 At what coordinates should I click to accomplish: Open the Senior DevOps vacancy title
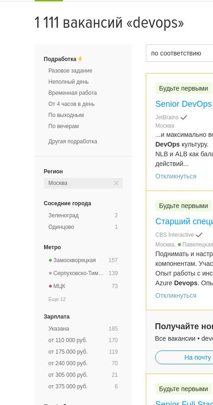click(183, 104)
